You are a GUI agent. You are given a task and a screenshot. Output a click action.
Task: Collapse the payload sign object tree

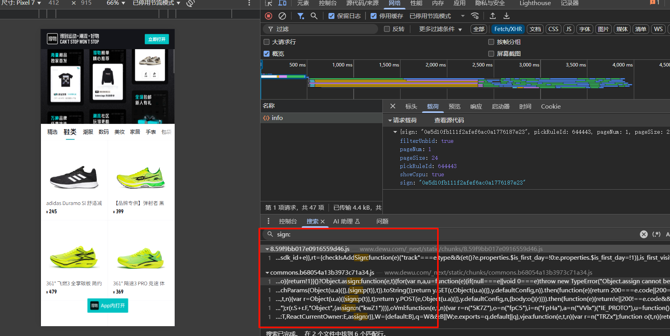pos(395,132)
